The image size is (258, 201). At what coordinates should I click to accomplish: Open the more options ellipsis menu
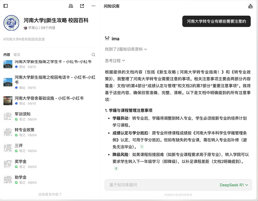tap(93, 6)
